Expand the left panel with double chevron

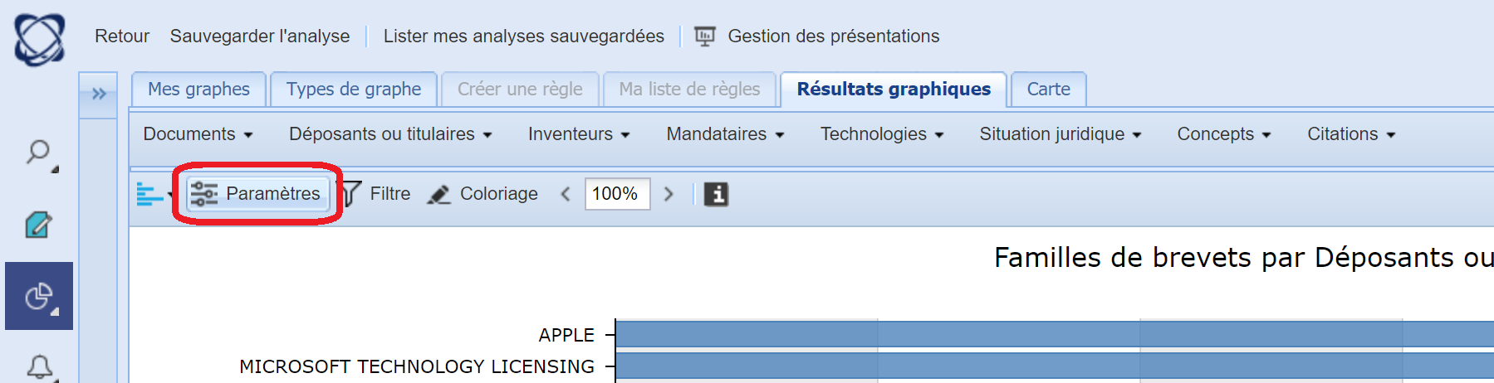pos(99,94)
